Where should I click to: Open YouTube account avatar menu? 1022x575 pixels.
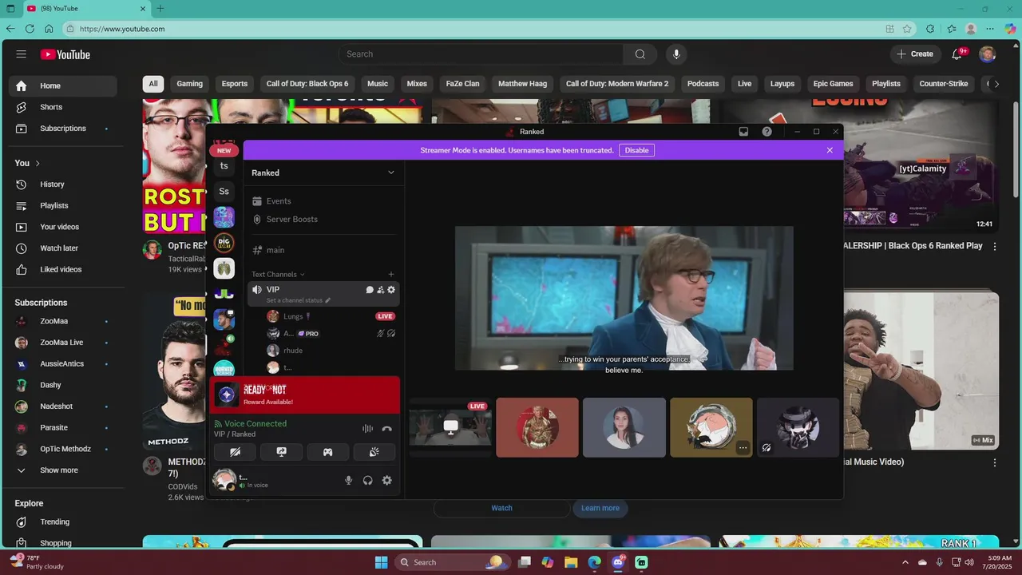[x=988, y=54]
